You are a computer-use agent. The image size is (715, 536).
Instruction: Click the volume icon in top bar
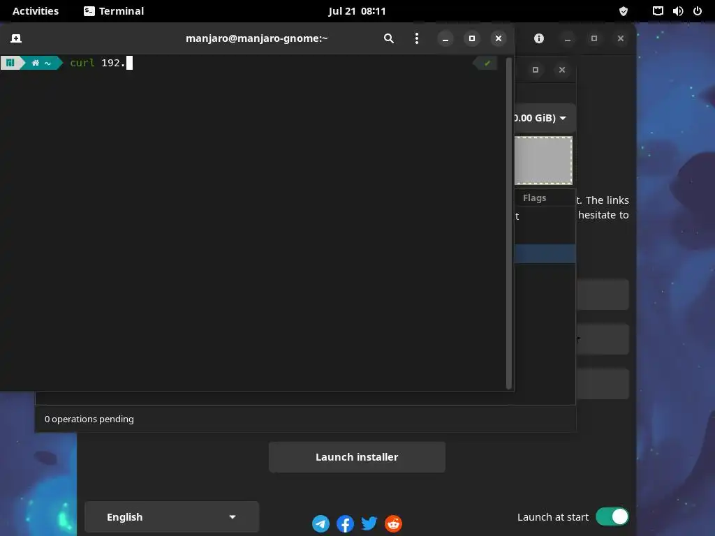click(677, 11)
